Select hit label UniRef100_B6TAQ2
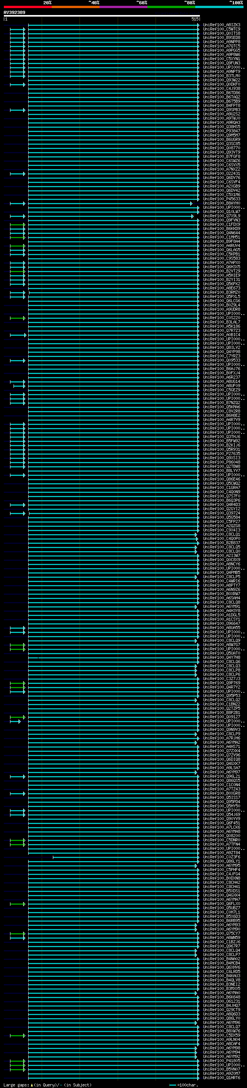The width and height of the screenshot is (247, 1088). 222,97
